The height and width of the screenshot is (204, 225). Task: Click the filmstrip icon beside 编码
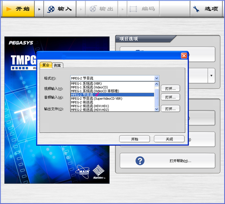click(133, 9)
